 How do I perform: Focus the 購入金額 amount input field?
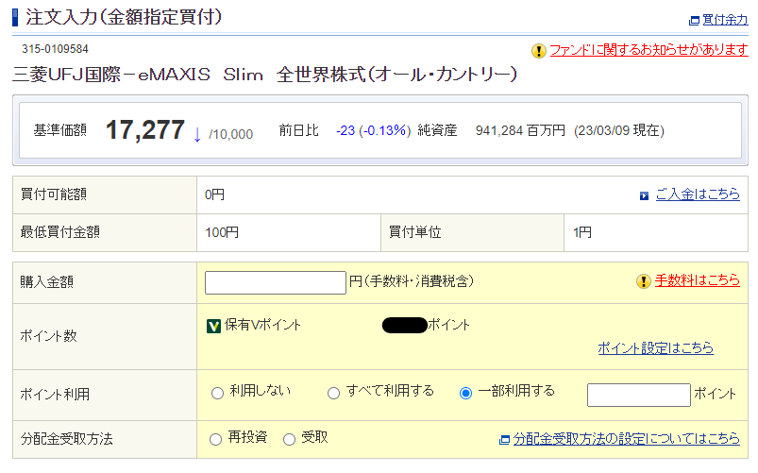pos(276,282)
